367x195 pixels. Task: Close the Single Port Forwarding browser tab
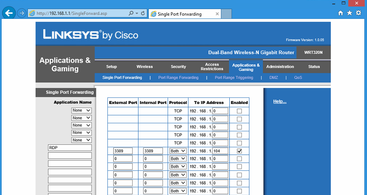(x=217, y=14)
